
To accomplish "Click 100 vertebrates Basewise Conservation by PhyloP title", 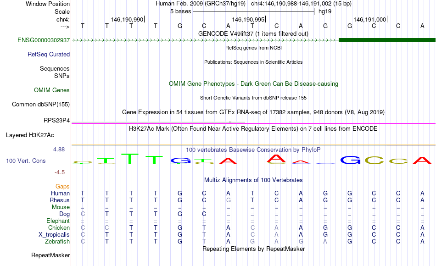I will (253, 150).
